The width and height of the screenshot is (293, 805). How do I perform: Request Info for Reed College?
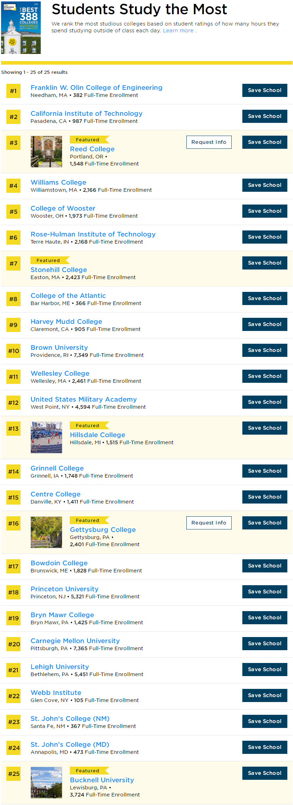tap(209, 142)
